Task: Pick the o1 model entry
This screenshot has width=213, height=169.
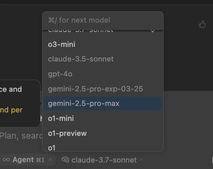Action: (103, 148)
